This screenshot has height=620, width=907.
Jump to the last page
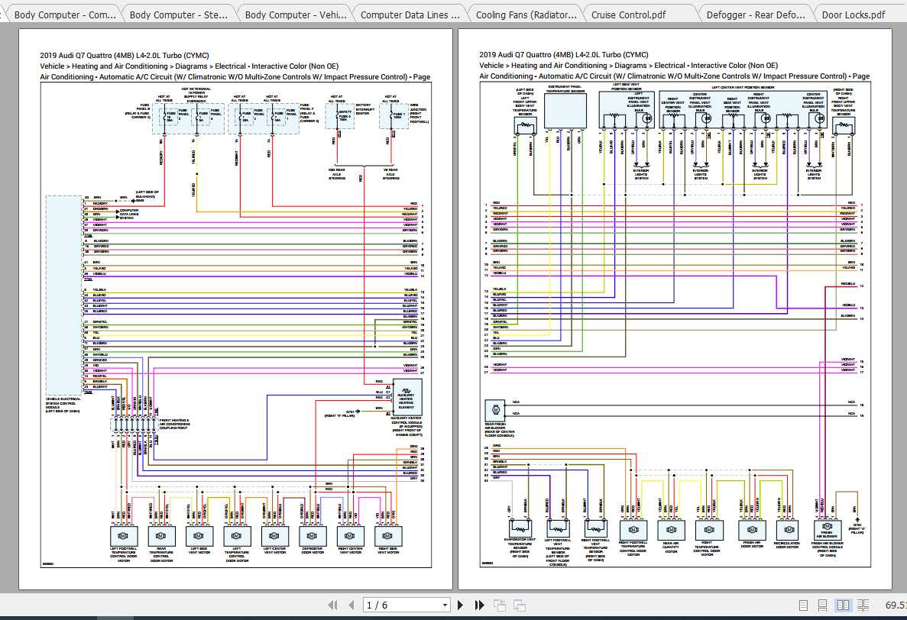click(479, 605)
